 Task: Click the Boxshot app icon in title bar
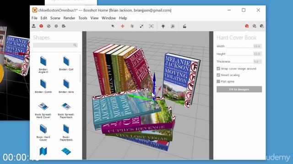point(35,10)
